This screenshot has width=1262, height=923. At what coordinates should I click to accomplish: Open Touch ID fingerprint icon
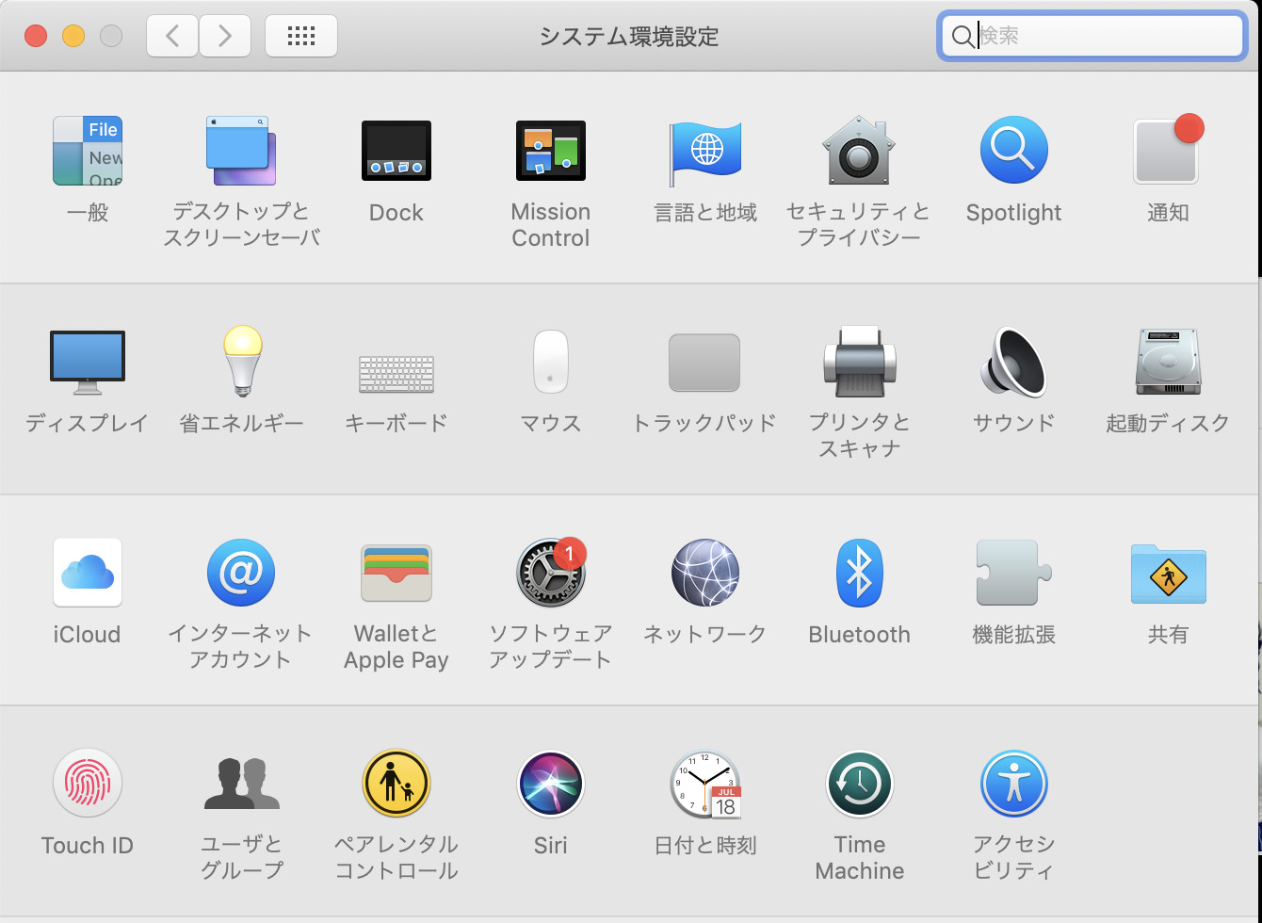click(88, 784)
